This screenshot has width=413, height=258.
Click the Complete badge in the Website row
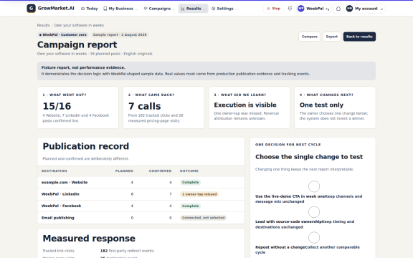[190, 182]
